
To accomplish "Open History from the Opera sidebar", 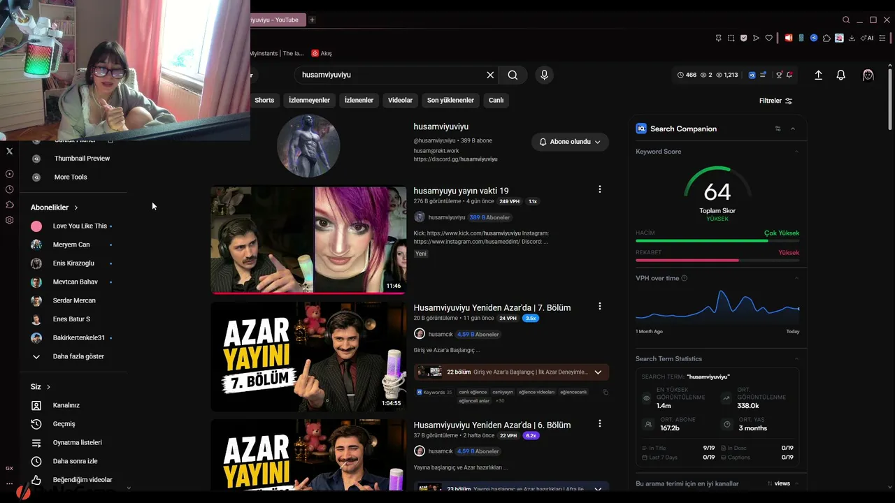I will tap(9, 189).
